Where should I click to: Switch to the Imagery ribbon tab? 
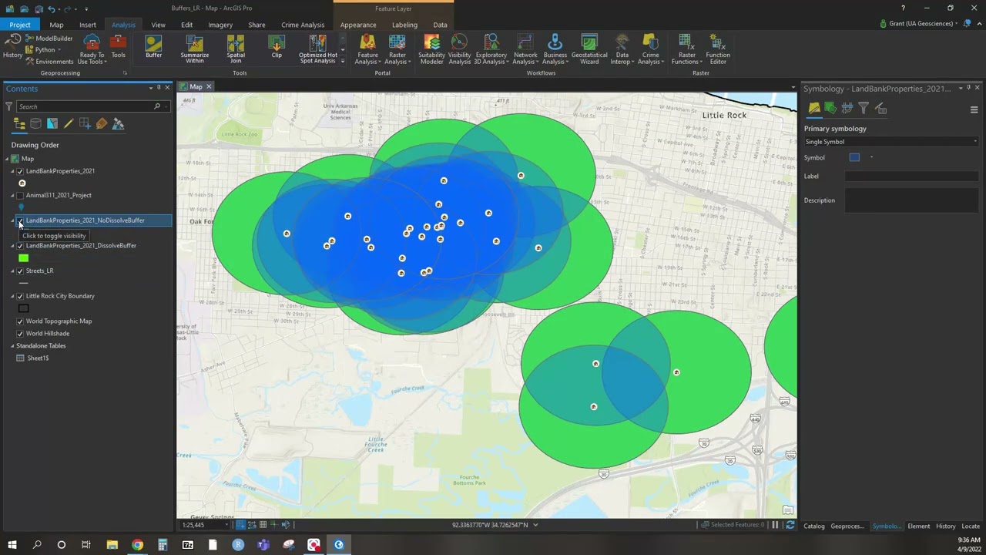pos(220,25)
